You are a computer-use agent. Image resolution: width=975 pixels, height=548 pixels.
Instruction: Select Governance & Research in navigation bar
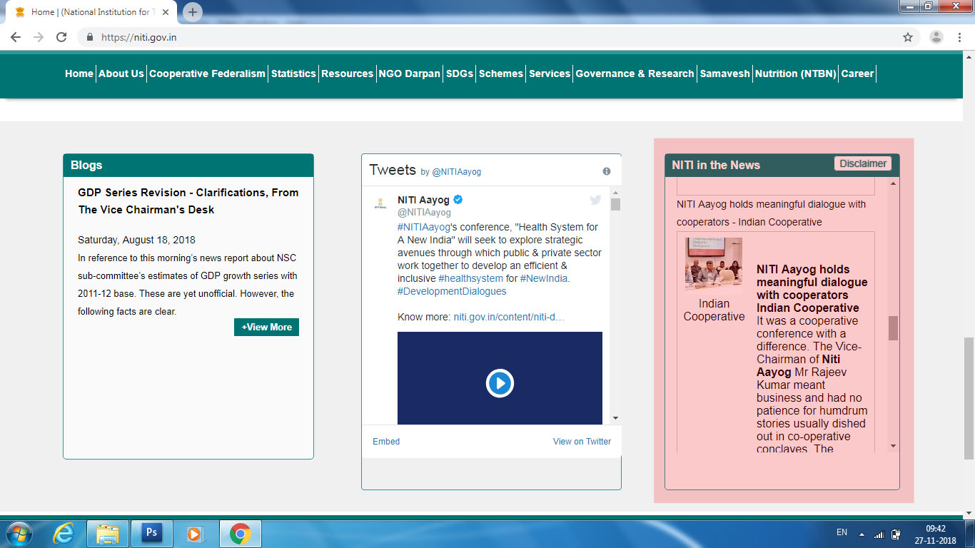click(635, 73)
